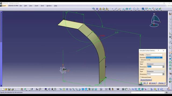Click the Point creation tool icon
Viewport: 172px width, 96px height.
click(112, 9)
